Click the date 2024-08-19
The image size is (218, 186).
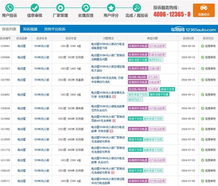click(188, 57)
